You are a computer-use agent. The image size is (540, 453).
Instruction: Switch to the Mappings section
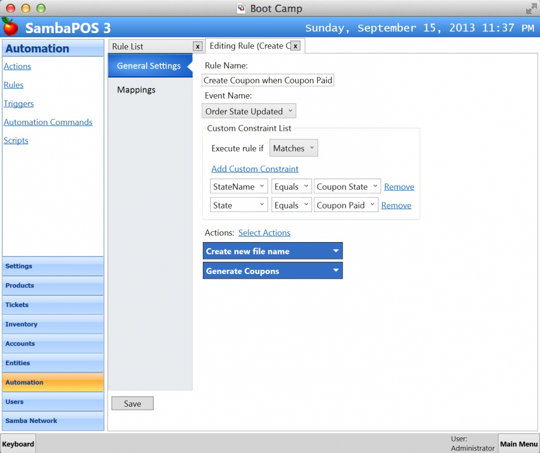136,90
